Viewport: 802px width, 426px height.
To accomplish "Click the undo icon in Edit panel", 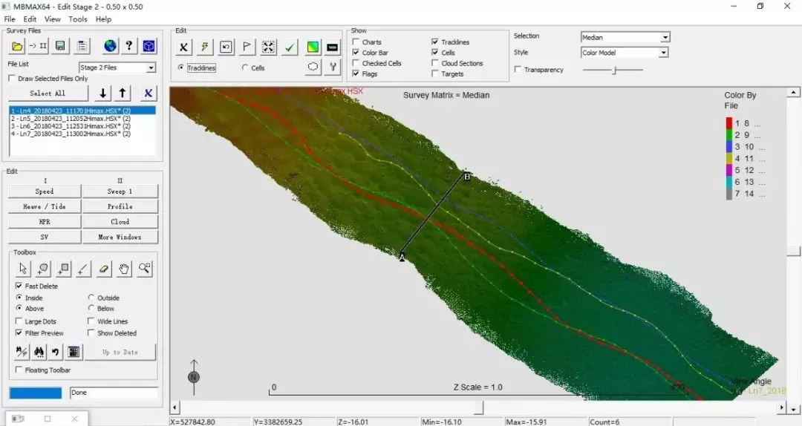I will (x=226, y=47).
